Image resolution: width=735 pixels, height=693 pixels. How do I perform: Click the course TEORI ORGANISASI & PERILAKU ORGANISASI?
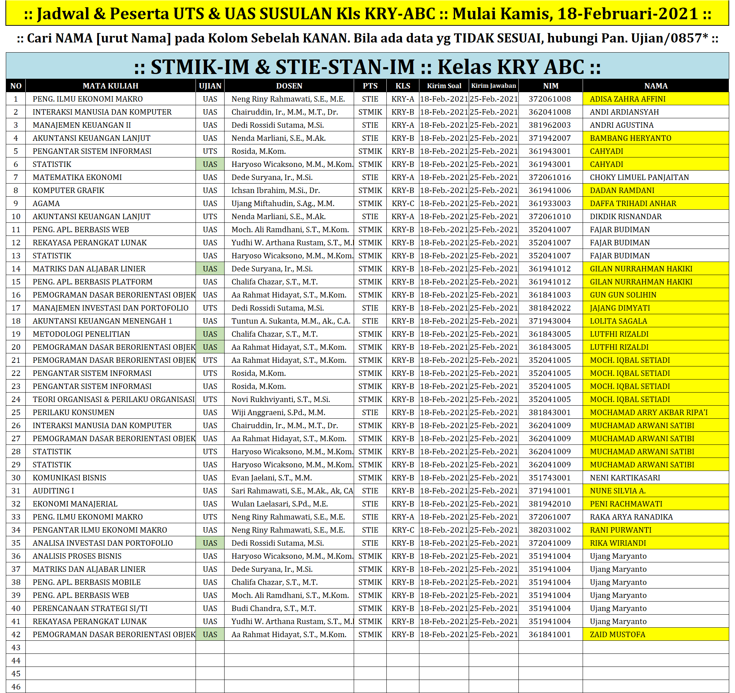114,399
